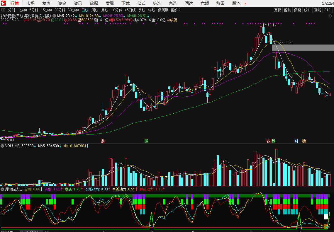Toggle the side panel icon left of 分时
The height and width of the screenshot is (232, 334).
[3, 10]
